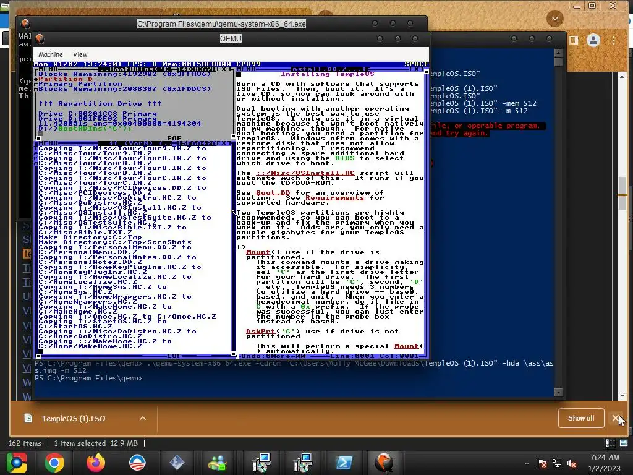The image size is (633, 475).
Task: Click the green BIOS text
Action: 345,158
